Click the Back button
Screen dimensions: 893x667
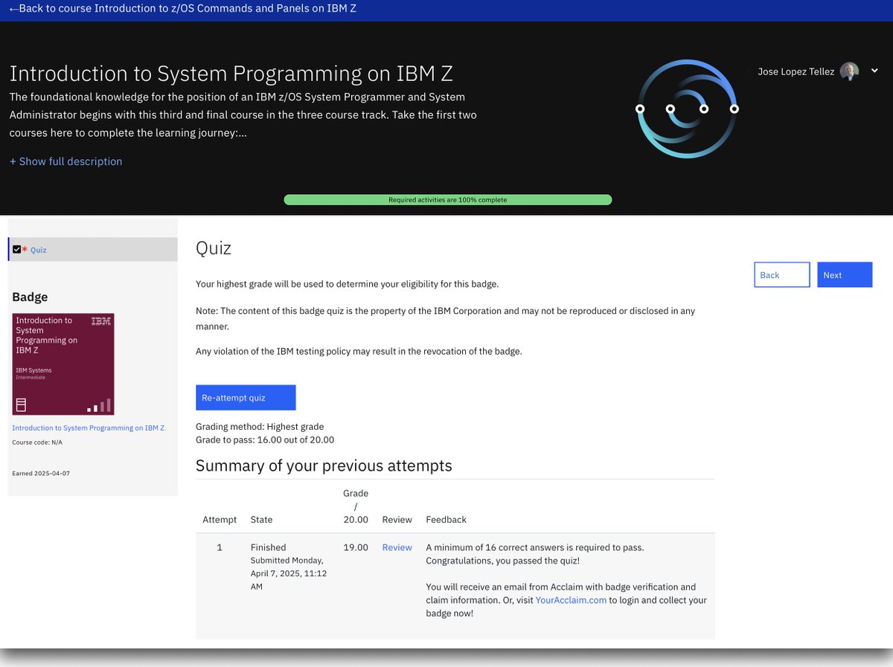pos(781,274)
